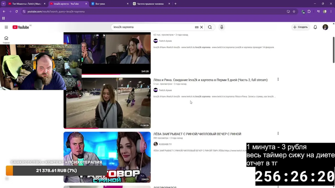The height and width of the screenshot is (188, 335).
Task: Open the browser extensions puzzle icon
Action: (x=309, y=11)
